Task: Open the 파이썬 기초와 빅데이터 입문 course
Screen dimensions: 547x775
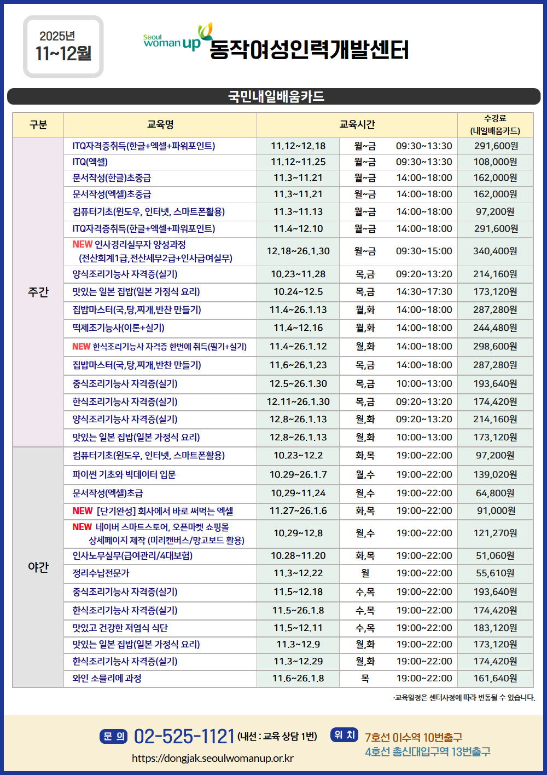Action: click(x=124, y=475)
